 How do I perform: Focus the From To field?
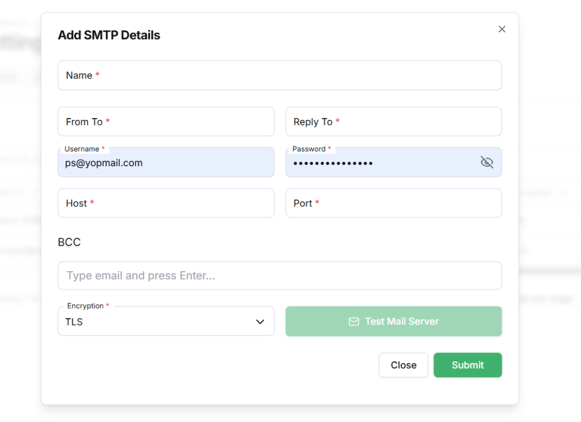pos(166,122)
